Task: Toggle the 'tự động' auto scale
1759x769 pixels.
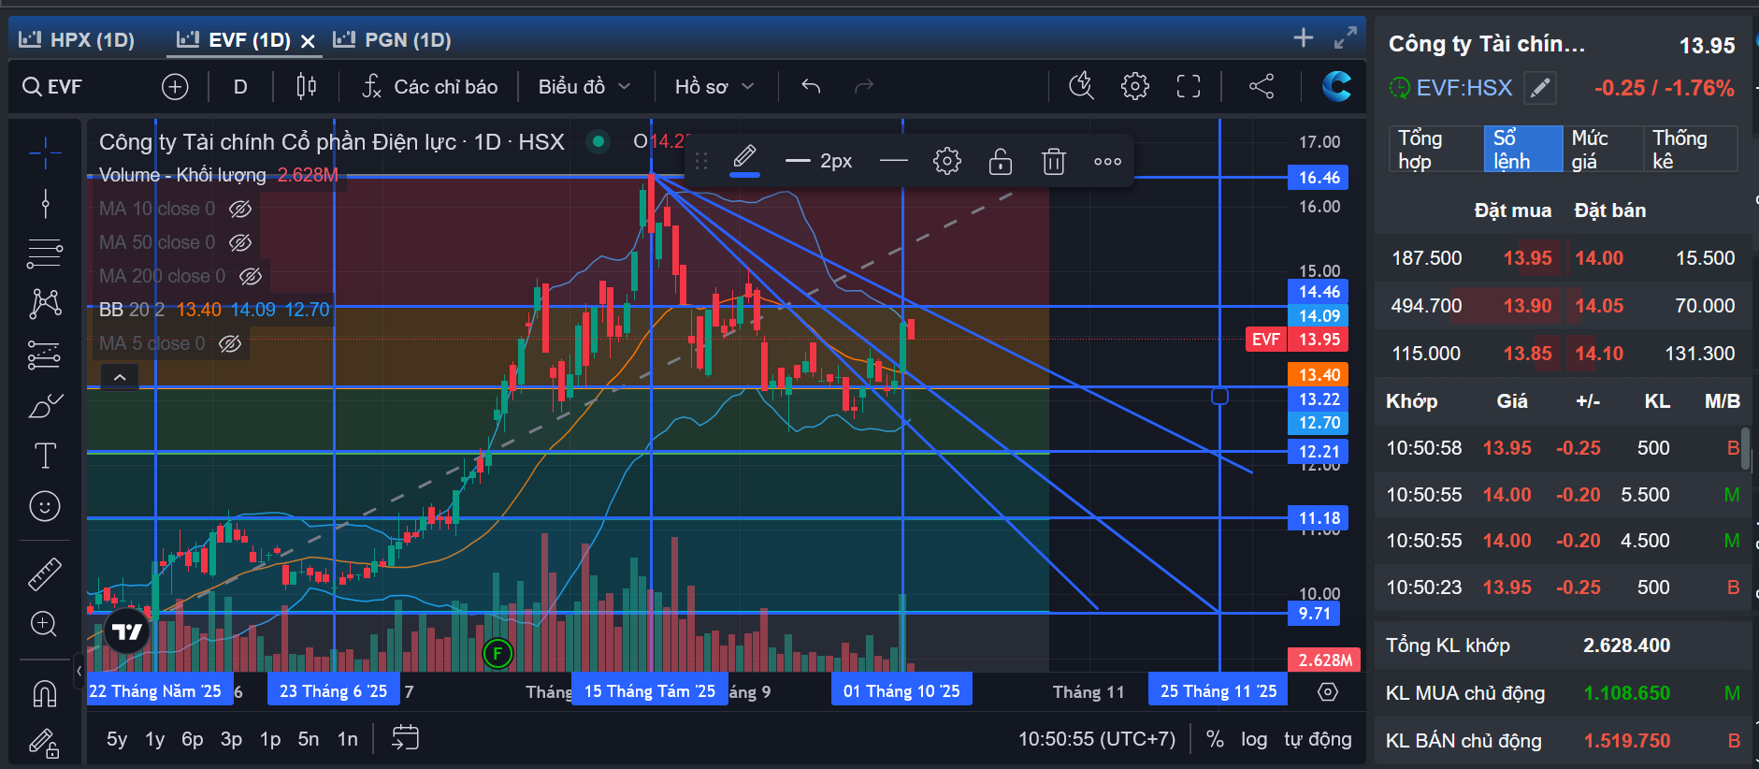Action: (1318, 739)
